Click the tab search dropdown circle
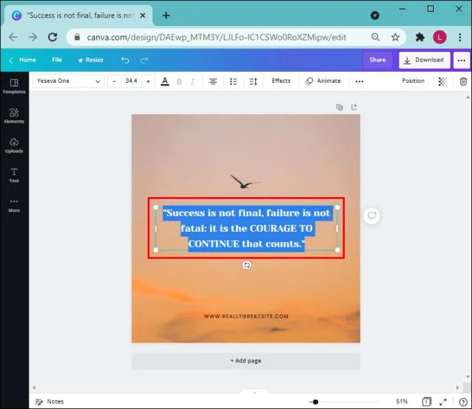The height and width of the screenshot is (409, 472). click(375, 15)
